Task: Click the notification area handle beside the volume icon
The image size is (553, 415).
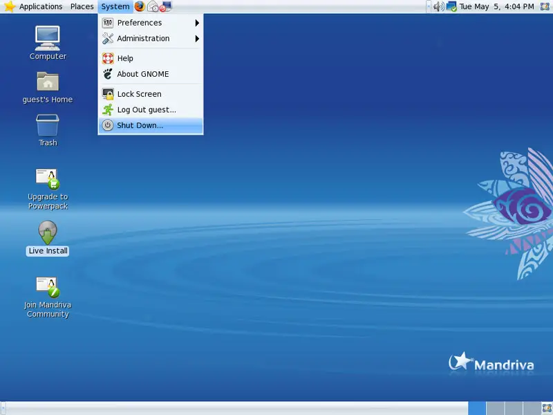Action: [x=429, y=6]
